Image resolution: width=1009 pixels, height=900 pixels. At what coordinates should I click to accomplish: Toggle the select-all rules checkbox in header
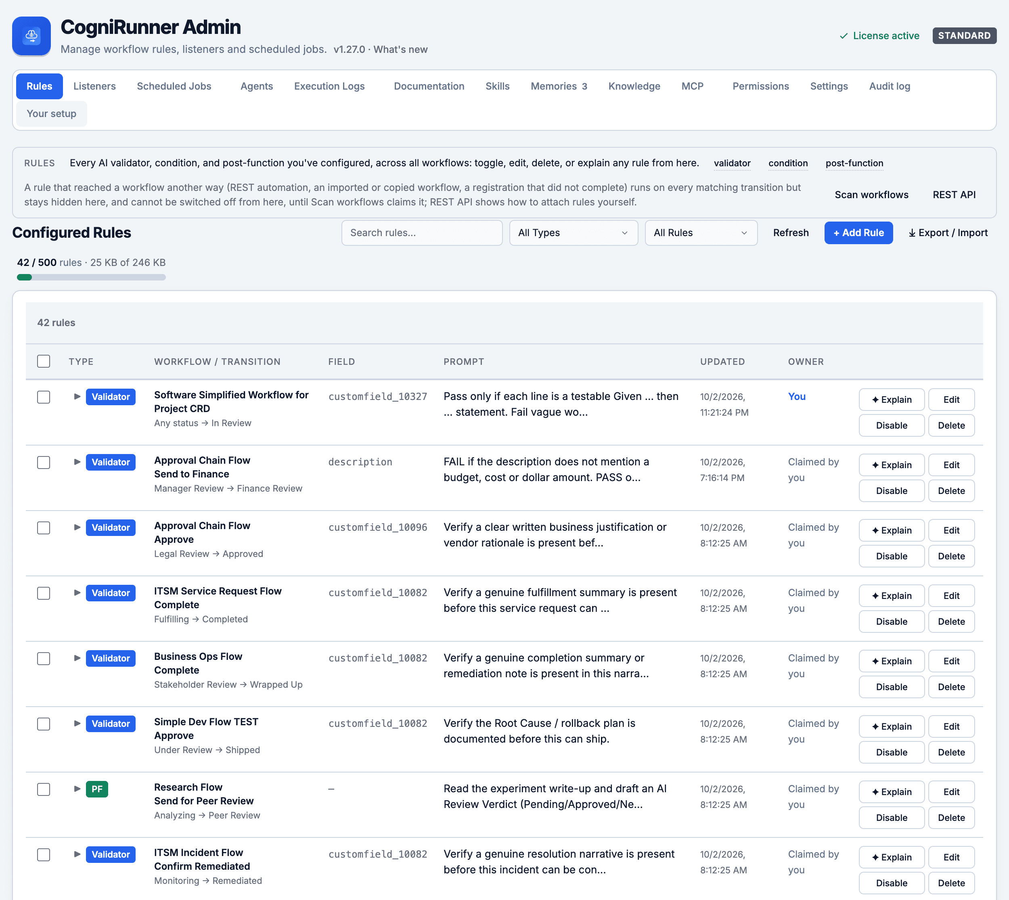44,362
